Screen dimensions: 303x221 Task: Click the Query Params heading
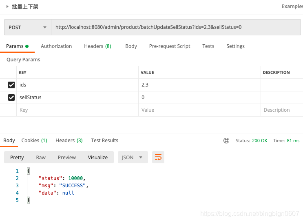[x=23, y=60]
